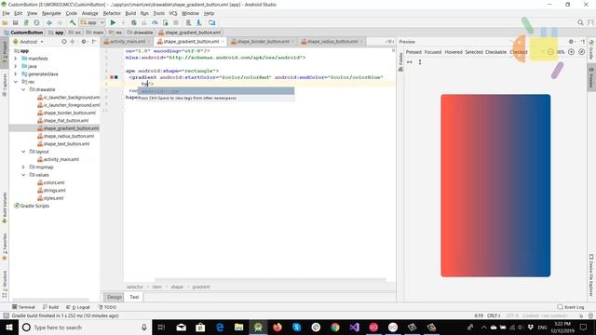Open colors.xml in the project tree
The width and height of the screenshot is (596, 335).
coord(51,182)
